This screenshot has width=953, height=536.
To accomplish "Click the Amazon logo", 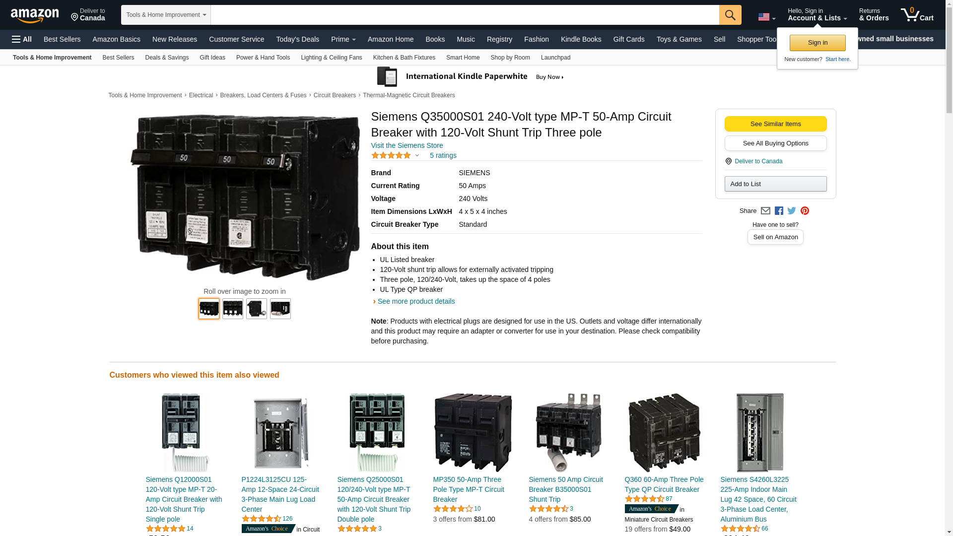I will pos(35,15).
